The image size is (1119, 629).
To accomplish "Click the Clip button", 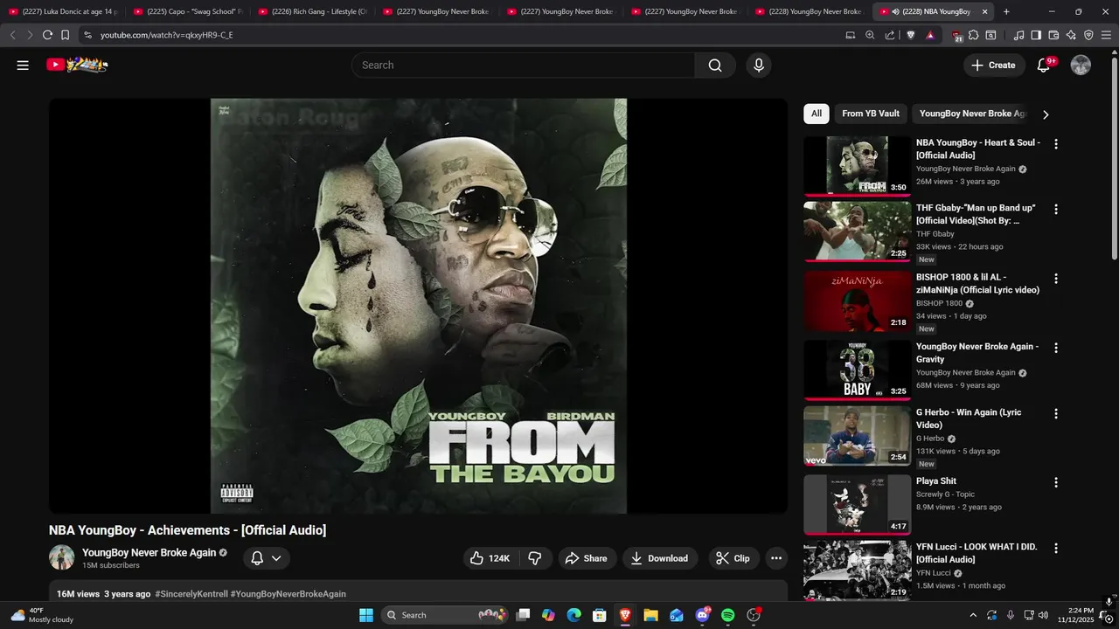I will [x=733, y=558].
